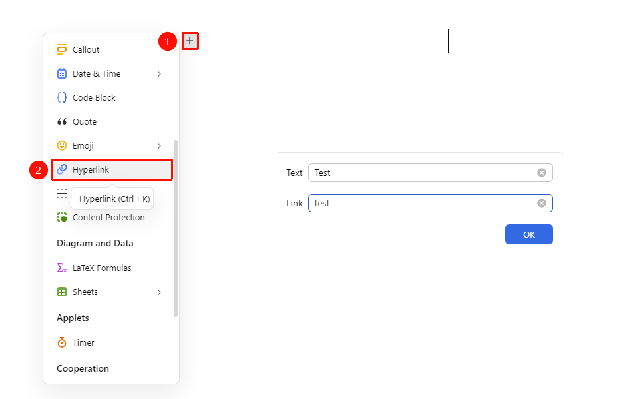Screen dimensions: 619x399
Task: Expand the Date & Time submenu arrow
Action: (x=159, y=74)
